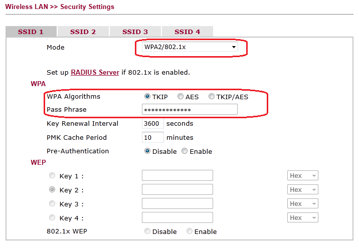Set 802.1x WEP to Disable

[147, 231]
